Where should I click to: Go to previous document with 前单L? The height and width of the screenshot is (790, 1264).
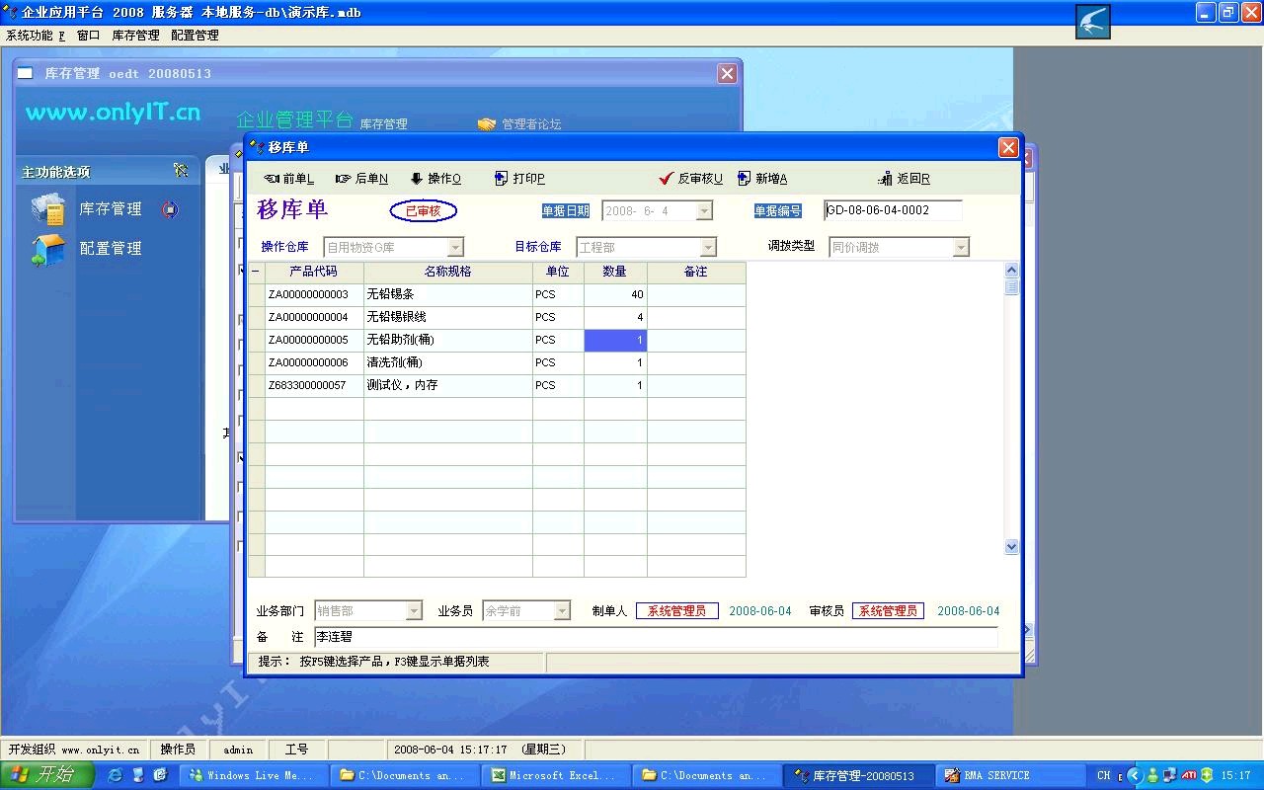(x=288, y=179)
